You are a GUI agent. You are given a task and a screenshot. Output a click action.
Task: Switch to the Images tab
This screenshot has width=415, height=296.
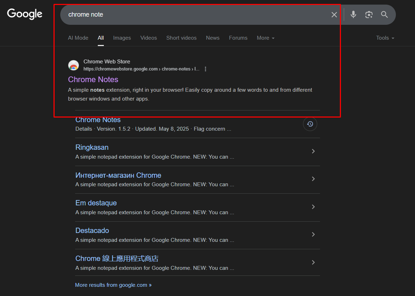coord(122,38)
